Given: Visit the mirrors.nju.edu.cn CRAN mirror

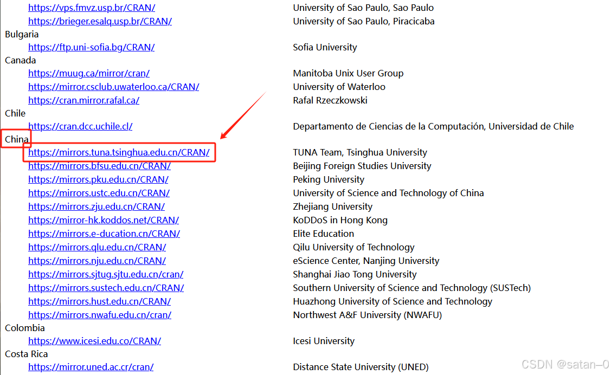Looking at the screenshot, I should click(x=97, y=261).
